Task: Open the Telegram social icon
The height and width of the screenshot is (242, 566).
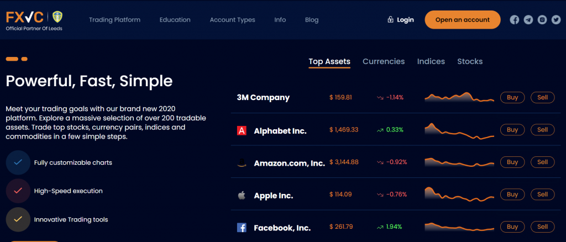Action: [528, 20]
